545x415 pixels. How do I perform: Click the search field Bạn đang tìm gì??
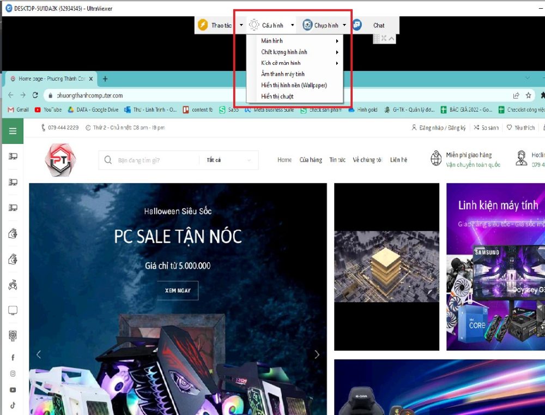pos(149,160)
